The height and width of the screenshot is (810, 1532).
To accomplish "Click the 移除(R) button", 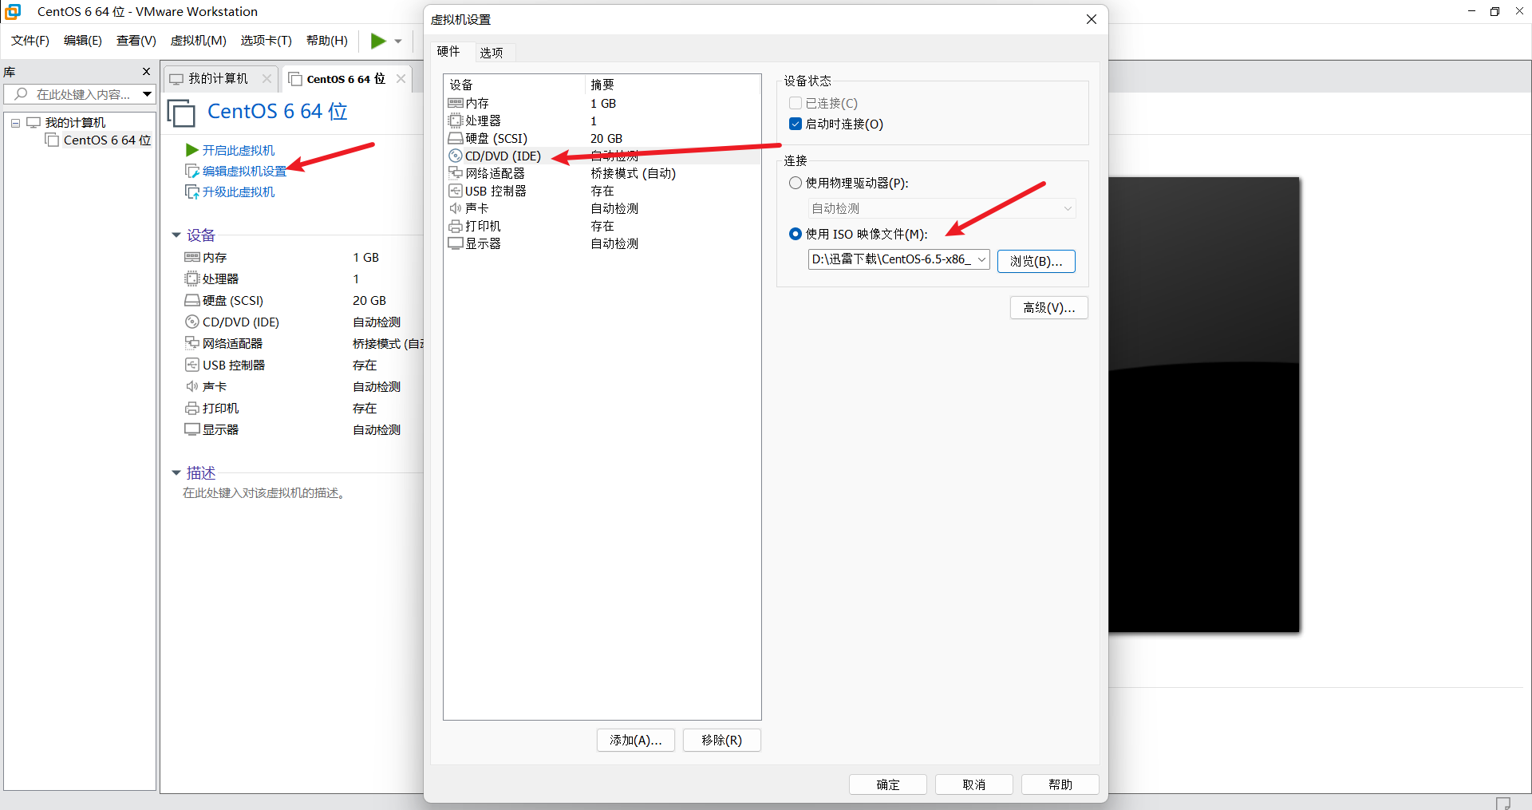I will tap(721, 740).
